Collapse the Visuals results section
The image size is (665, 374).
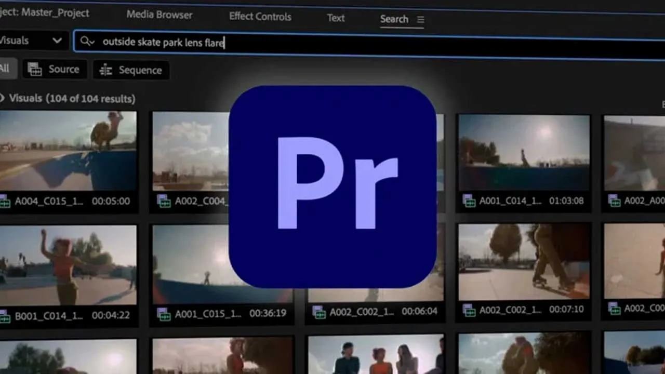tap(3, 98)
